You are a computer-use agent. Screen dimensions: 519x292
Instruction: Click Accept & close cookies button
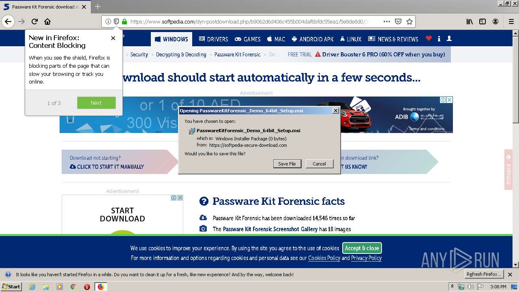tap(362, 248)
